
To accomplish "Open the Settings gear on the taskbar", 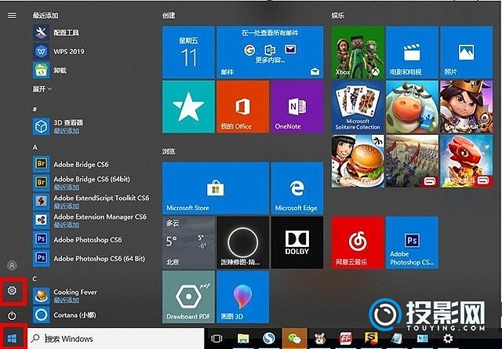I will tap(448, 338).
